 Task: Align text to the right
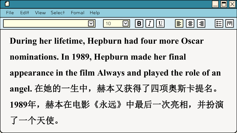(201, 24)
